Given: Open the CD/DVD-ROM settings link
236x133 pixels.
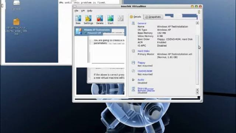Looking at the screenshot, I should [x=145, y=71].
